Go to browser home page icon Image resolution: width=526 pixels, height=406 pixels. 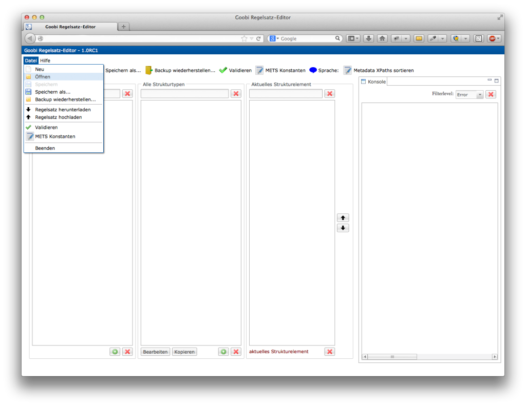coord(382,38)
